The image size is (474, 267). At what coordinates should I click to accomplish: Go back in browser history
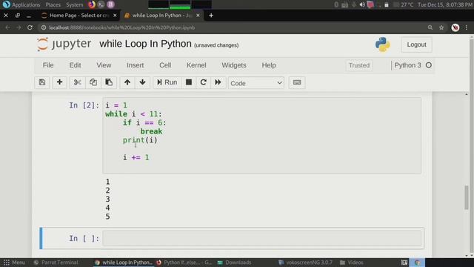(7, 27)
